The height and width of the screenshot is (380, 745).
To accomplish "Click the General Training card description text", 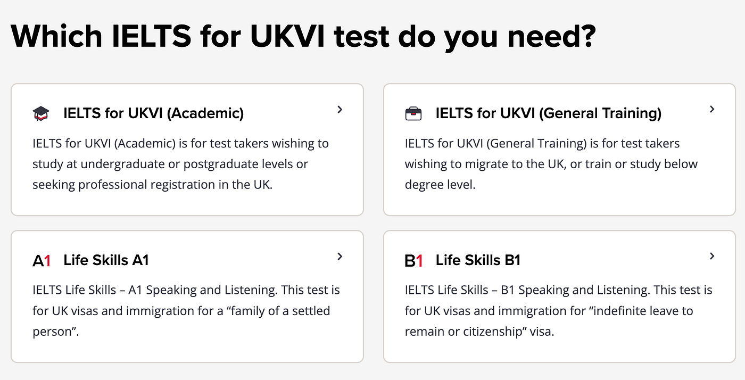I will (x=551, y=164).
